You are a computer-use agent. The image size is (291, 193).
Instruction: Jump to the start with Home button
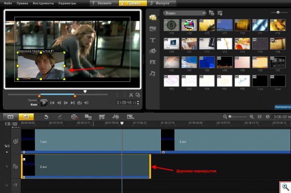(52, 103)
